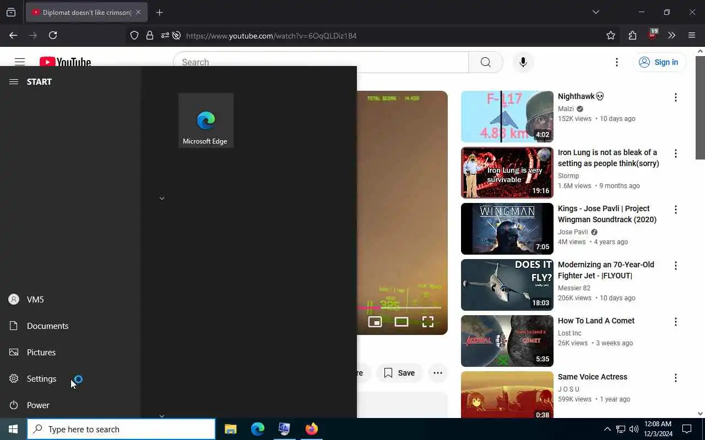Viewport: 705px width, 440px height.
Task: Open Kings - Jose Pavli Project Wingman video
Action: tap(607, 214)
